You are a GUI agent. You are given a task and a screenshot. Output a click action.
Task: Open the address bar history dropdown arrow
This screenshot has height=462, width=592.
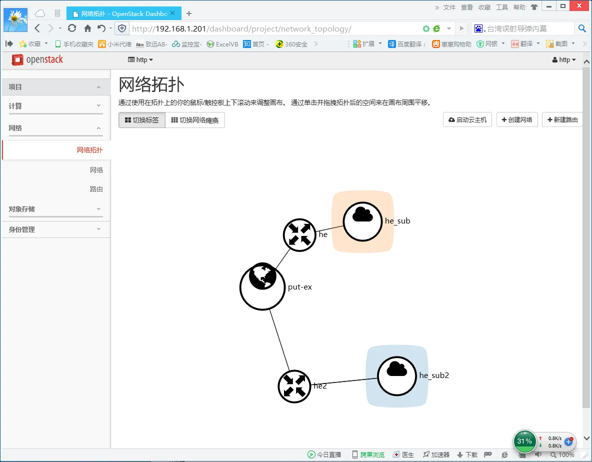click(449, 28)
